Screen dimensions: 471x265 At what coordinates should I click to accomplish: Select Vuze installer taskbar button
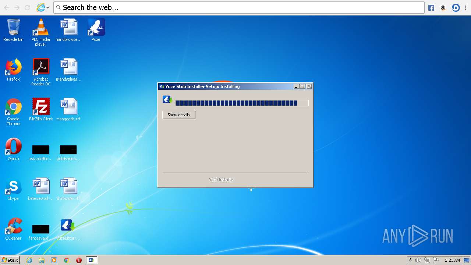pyautogui.click(x=91, y=260)
